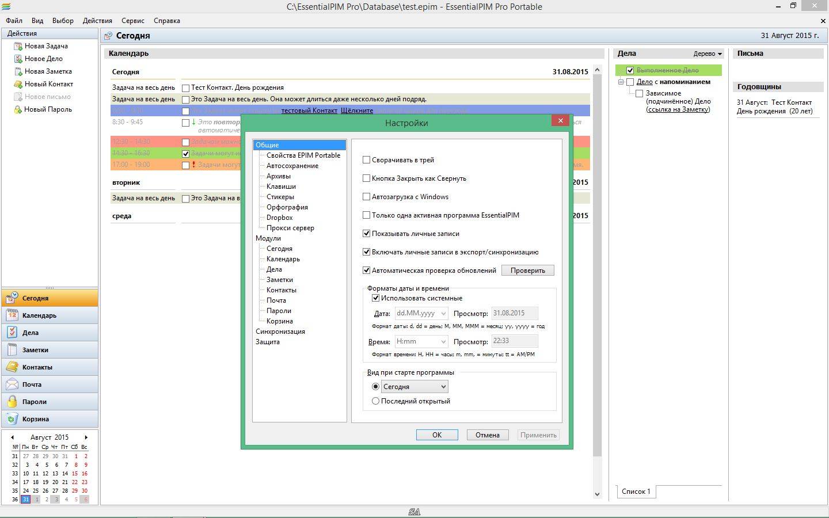
Task: Open the Календарь module icon in sidebar
Action: 12,315
